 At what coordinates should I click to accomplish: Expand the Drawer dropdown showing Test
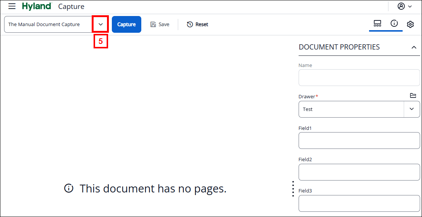(x=412, y=109)
